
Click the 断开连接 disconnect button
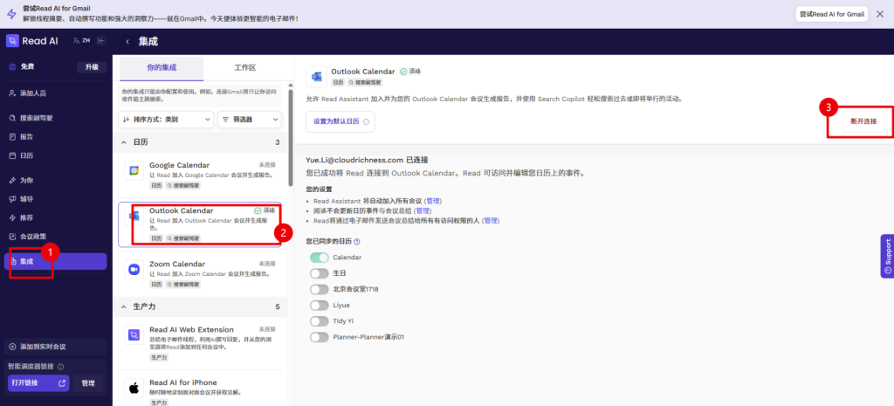point(862,120)
